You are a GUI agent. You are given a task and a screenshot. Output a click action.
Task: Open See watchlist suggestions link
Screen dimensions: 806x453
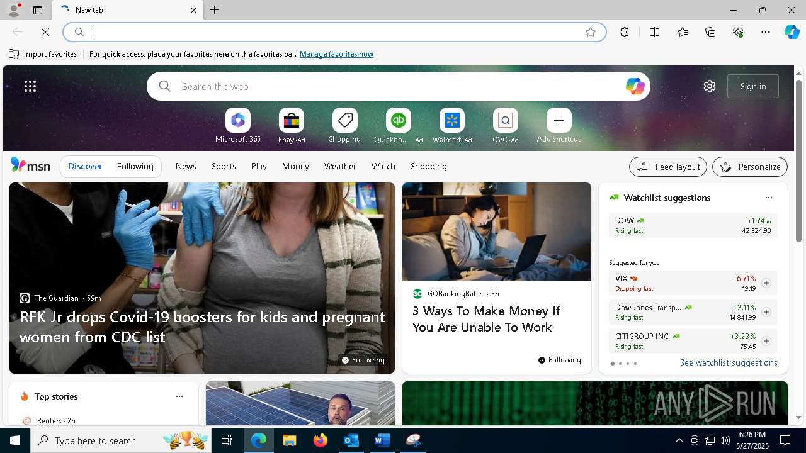point(729,362)
